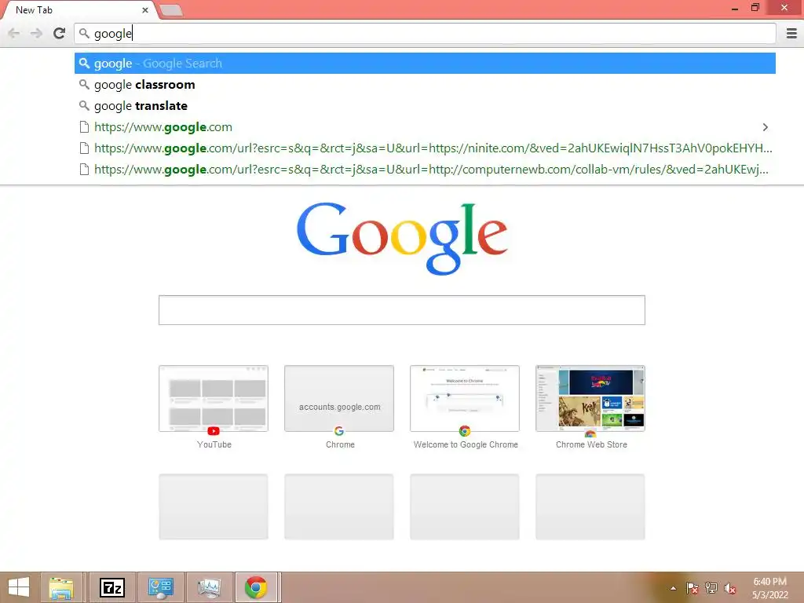
Task: Click the browser Back arrow
Action: pyautogui.click(x=14, y=34)
